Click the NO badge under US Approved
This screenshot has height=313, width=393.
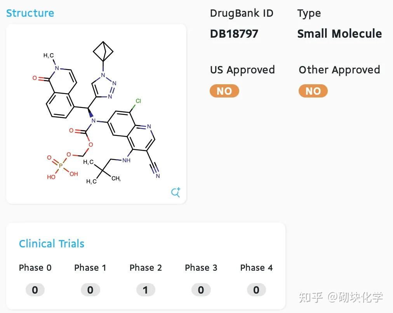point(224,91)
